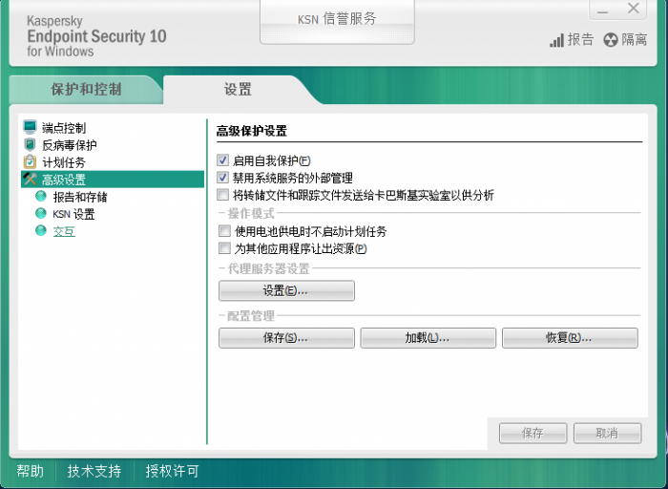Click the green bullet beside KSN 设置
This screenshot has height=489, width=668.
pyautogui.click(x=41, y=213)
